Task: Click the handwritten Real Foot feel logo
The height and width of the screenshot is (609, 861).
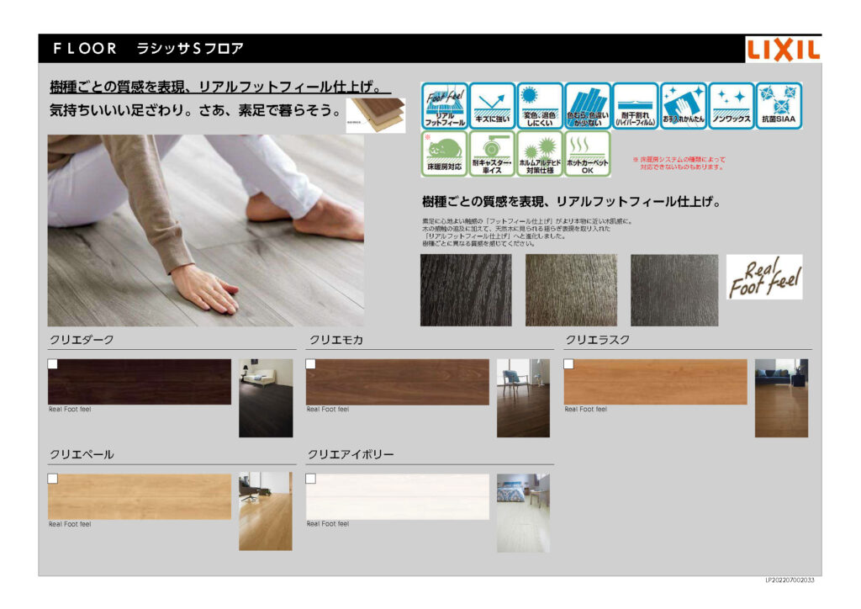Action: pos(764,277)
